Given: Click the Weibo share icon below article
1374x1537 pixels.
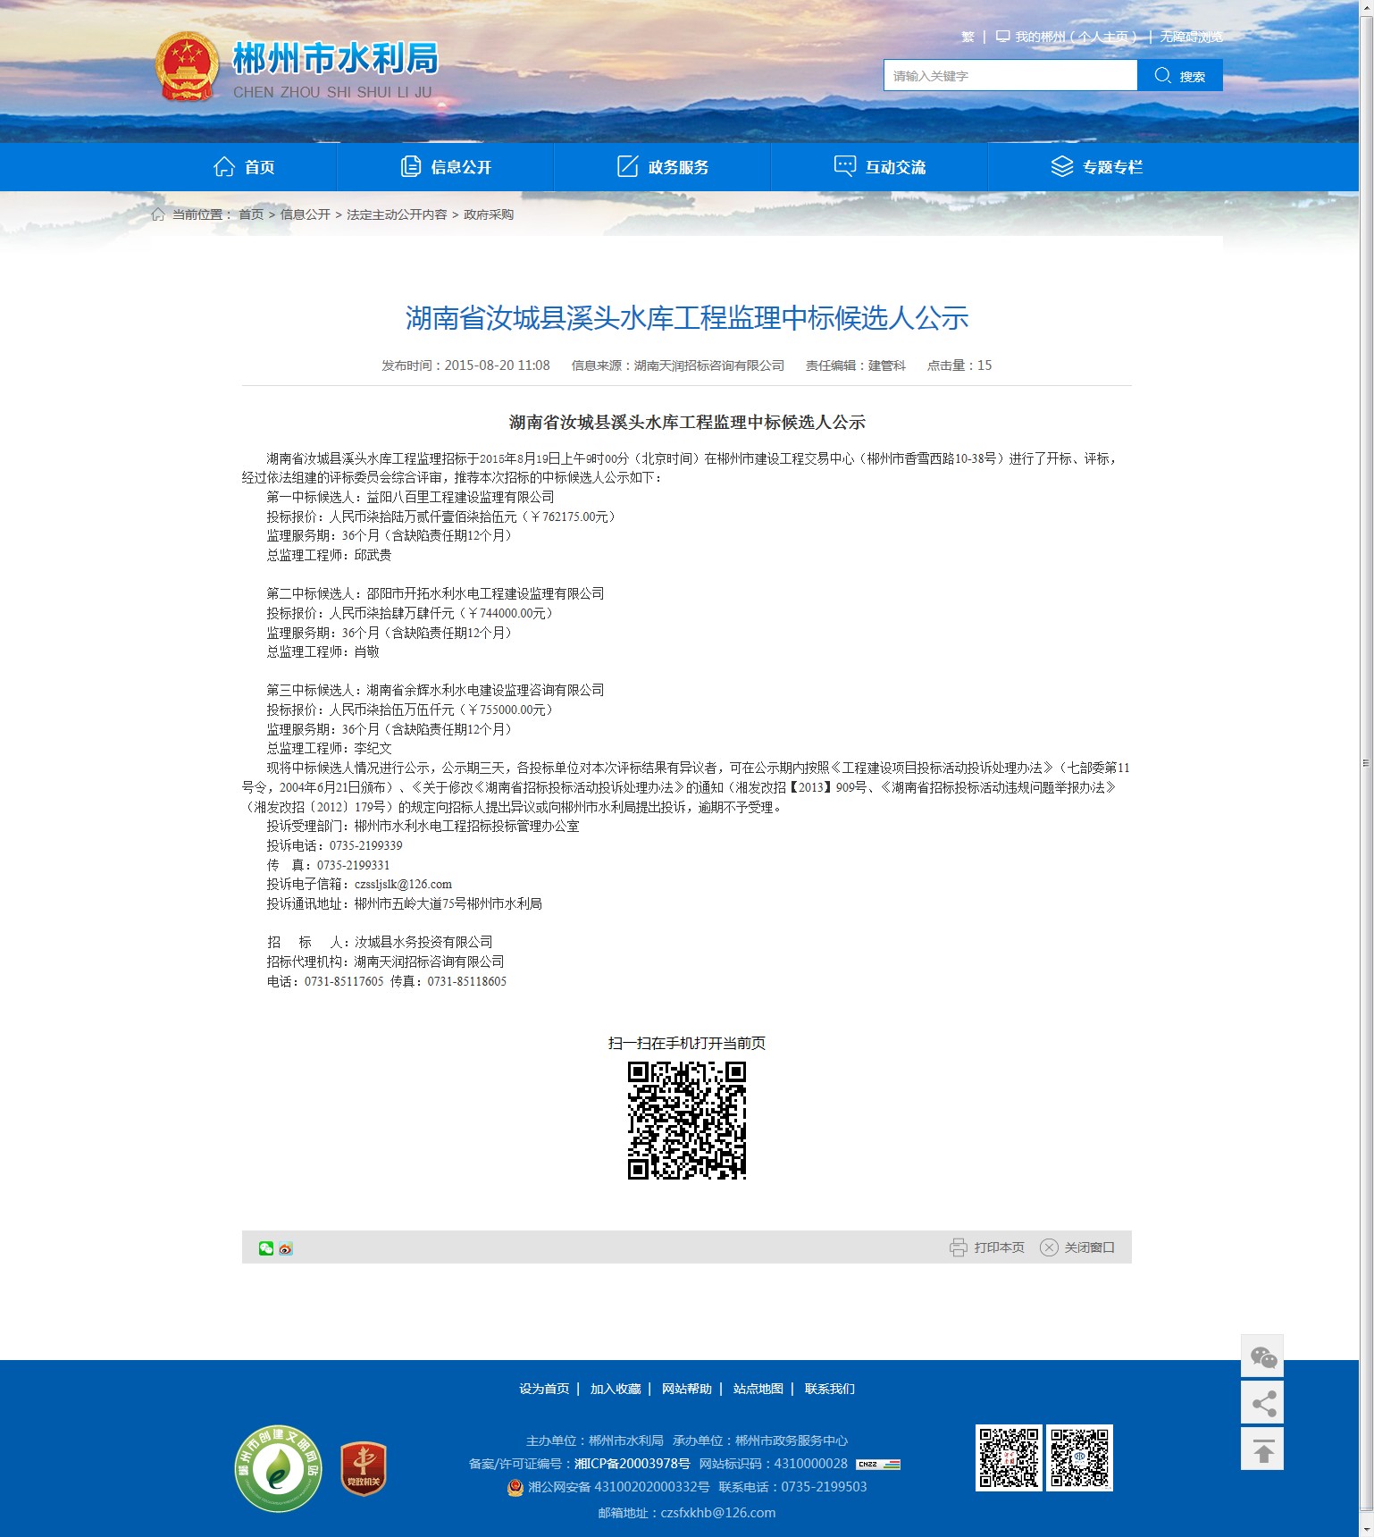Looking at the screenshot, I should pos(286,1248).
